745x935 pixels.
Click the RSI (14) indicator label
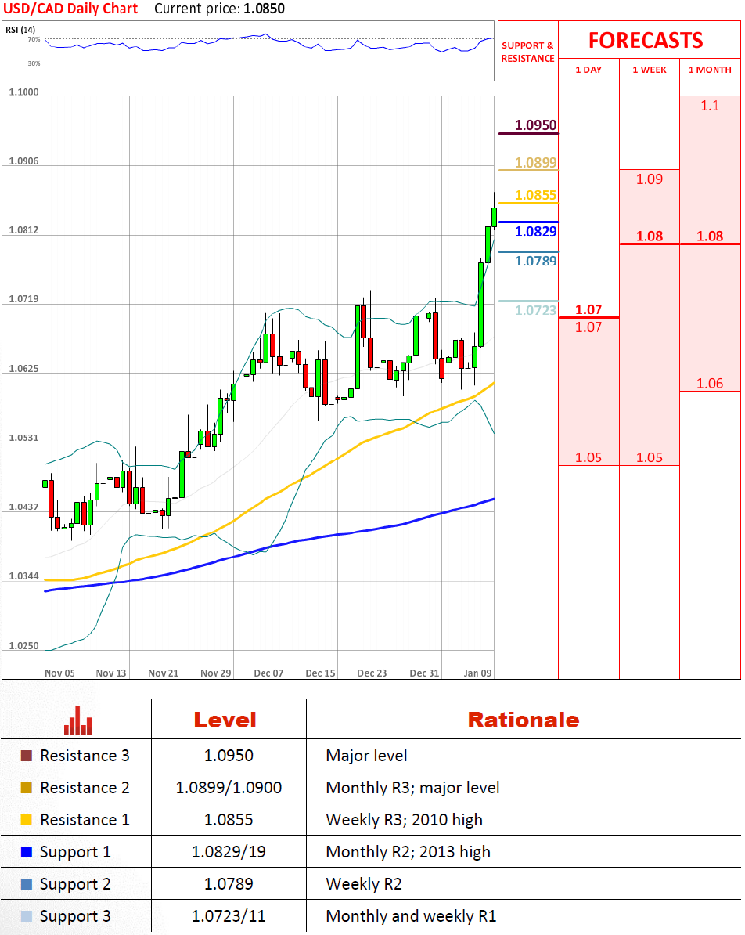(x=20, y=30)
